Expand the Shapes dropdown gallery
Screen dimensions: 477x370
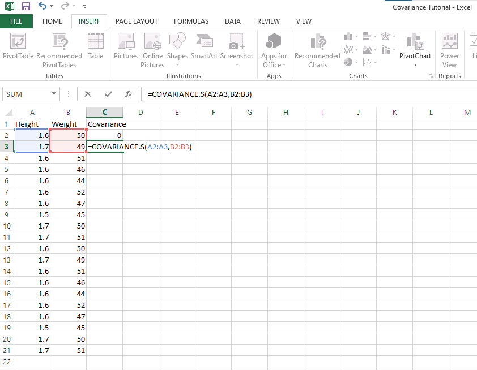(x=177, y=65)
